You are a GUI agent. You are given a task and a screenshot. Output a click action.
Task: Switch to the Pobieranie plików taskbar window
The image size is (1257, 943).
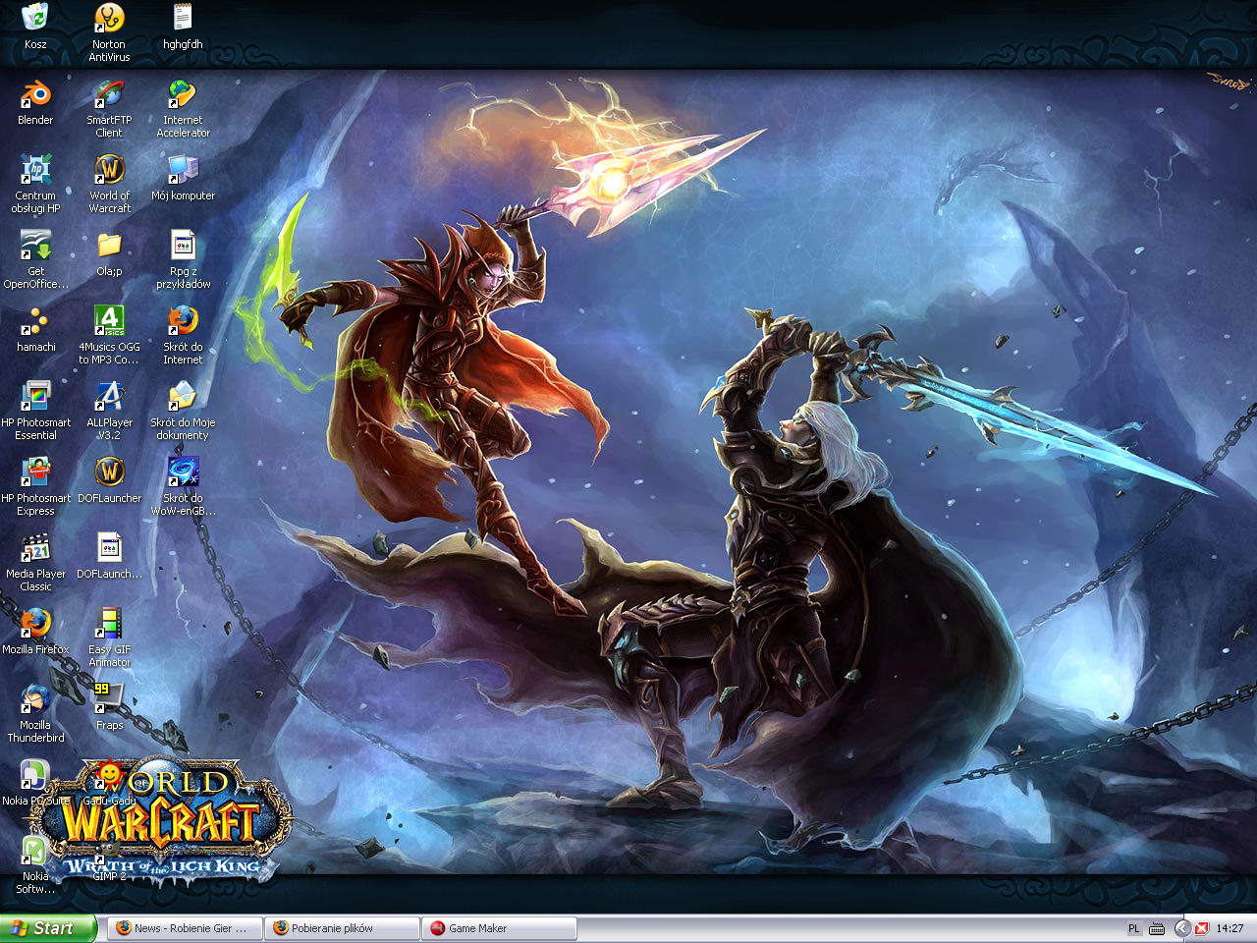point(342,928)
